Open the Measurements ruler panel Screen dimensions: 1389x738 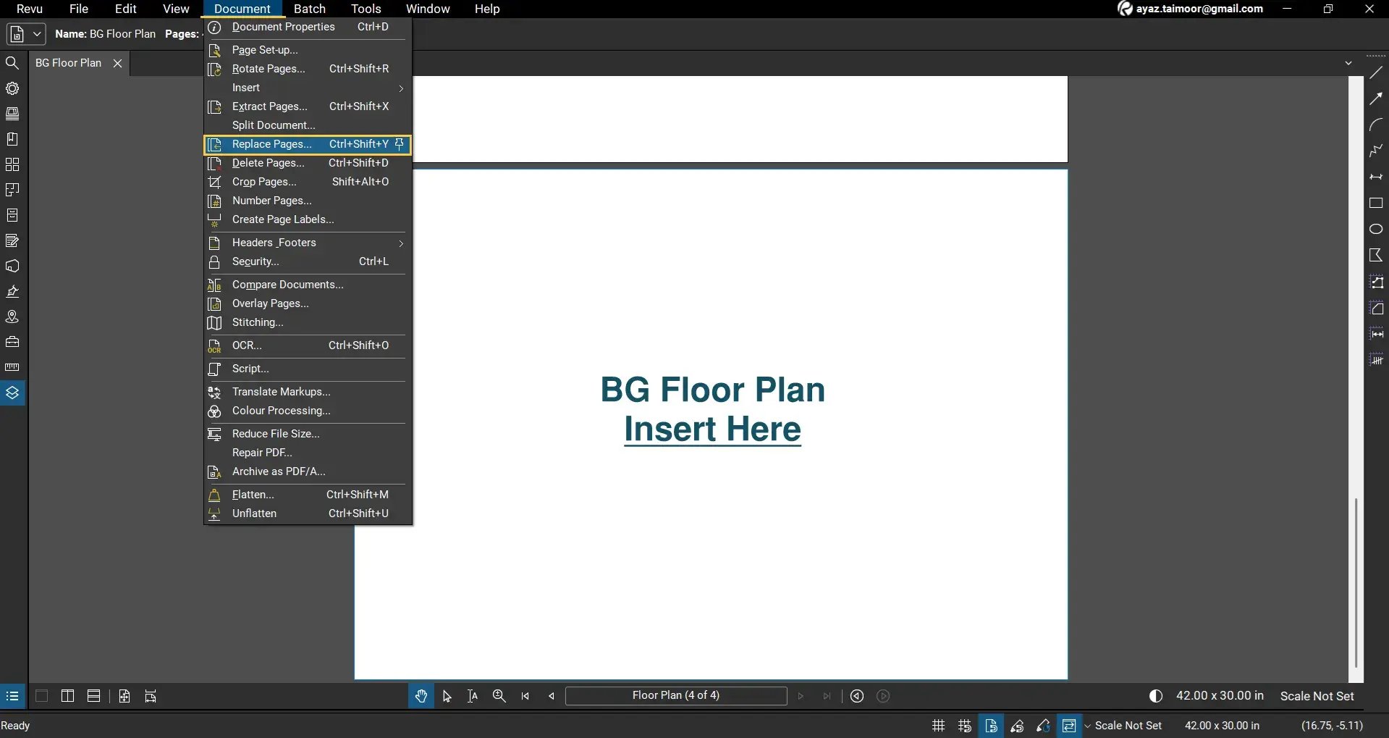[12, 367]
